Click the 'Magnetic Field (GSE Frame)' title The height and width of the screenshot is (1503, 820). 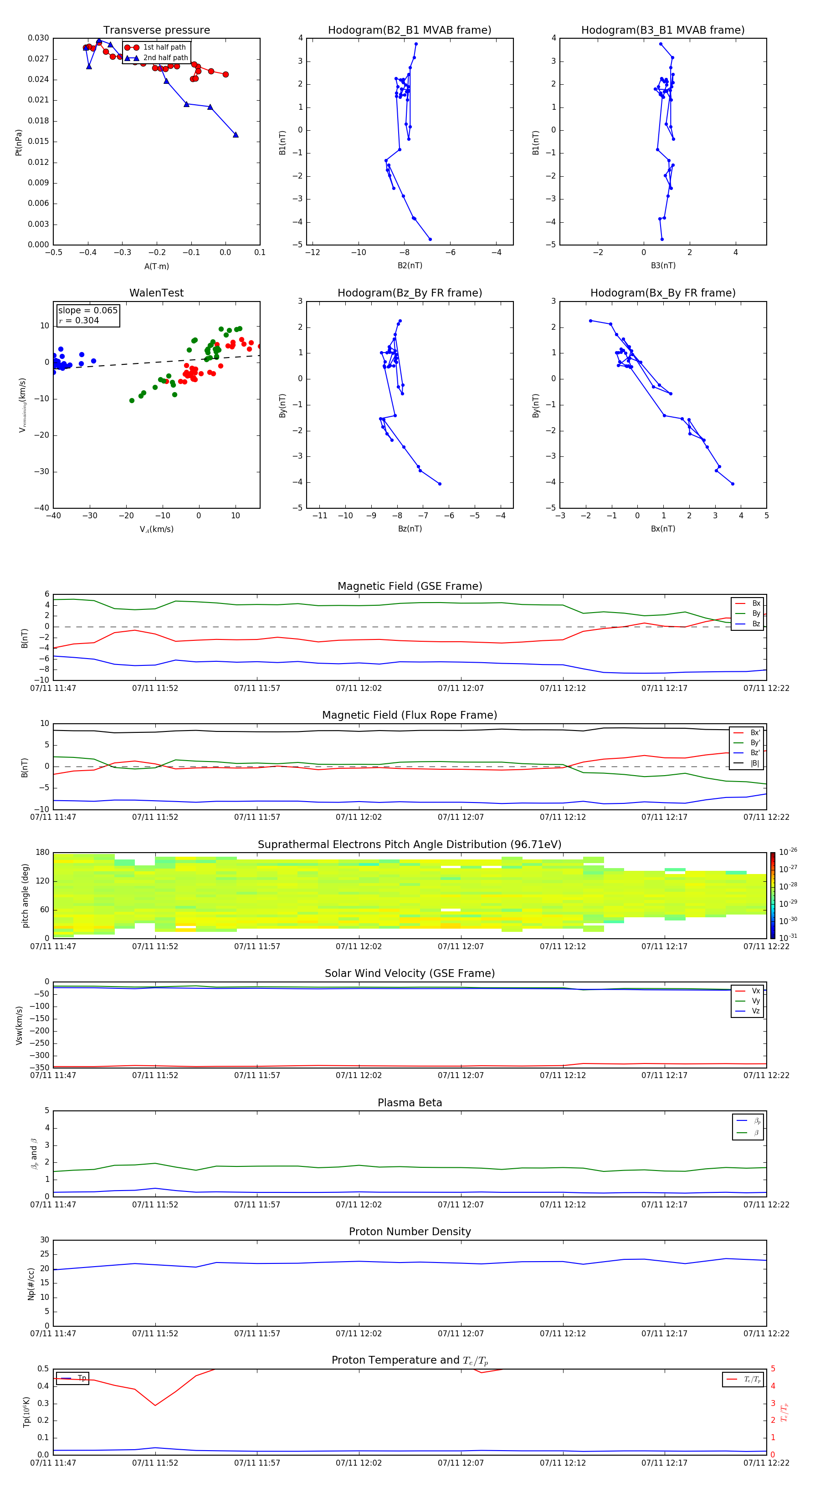[410, 586]
